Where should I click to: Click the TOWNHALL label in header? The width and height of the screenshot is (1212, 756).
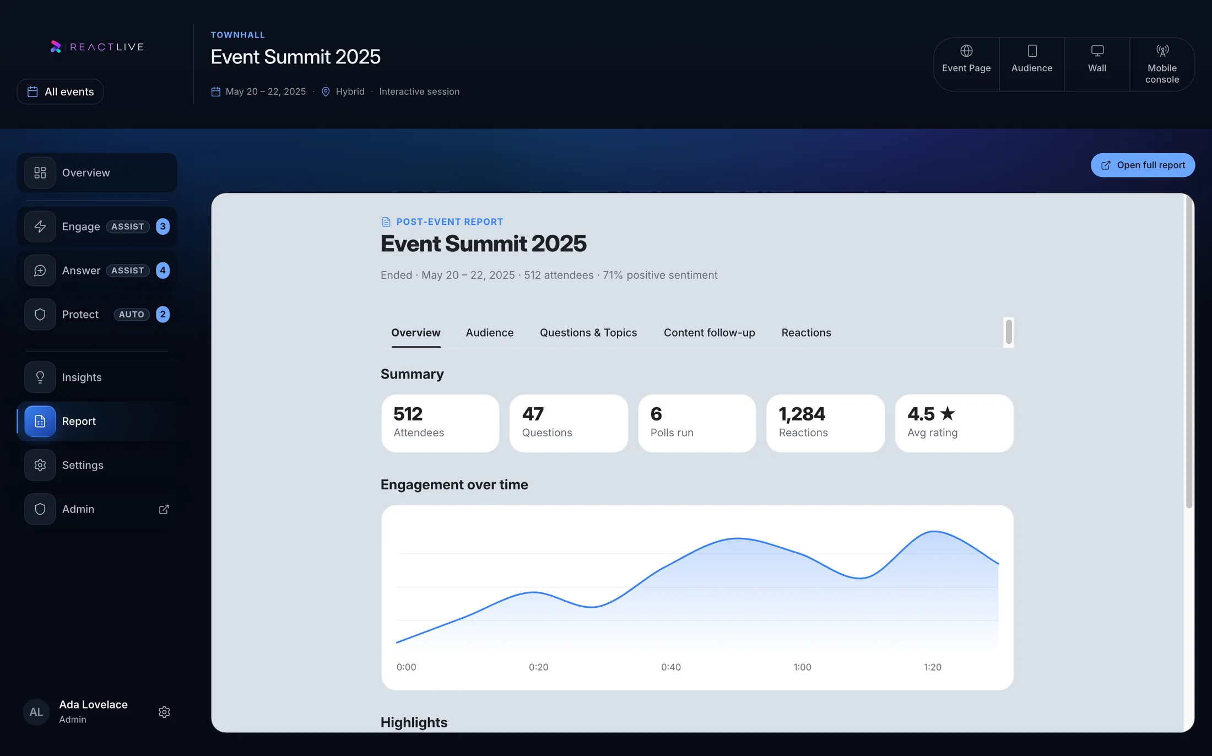238,35
